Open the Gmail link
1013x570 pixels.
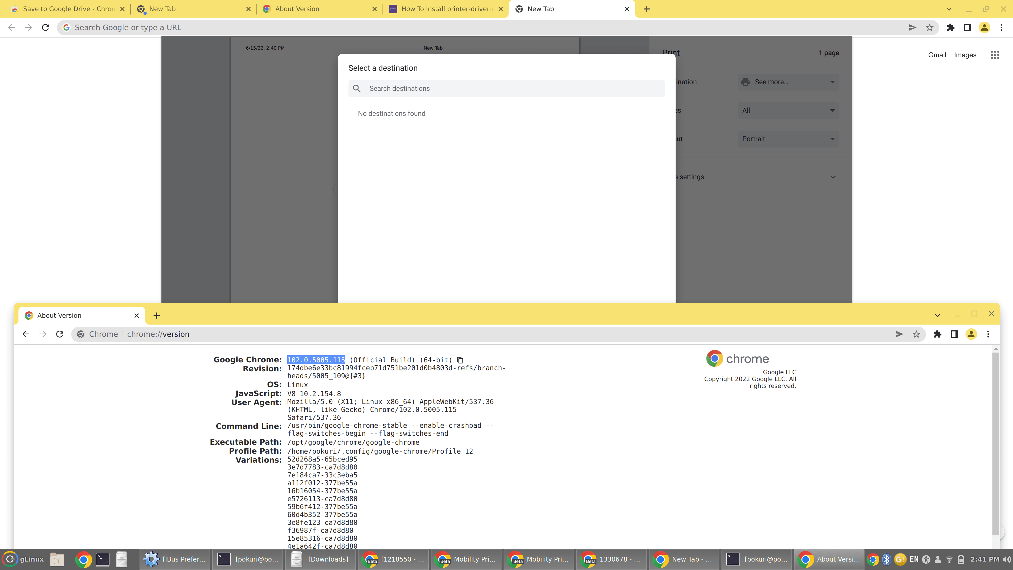[937, 55]
